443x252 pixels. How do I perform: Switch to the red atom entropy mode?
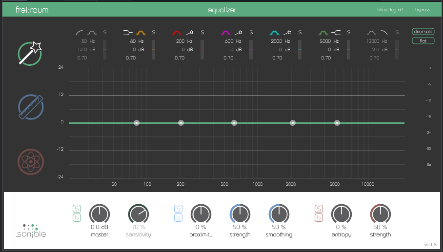coord(30,161)
